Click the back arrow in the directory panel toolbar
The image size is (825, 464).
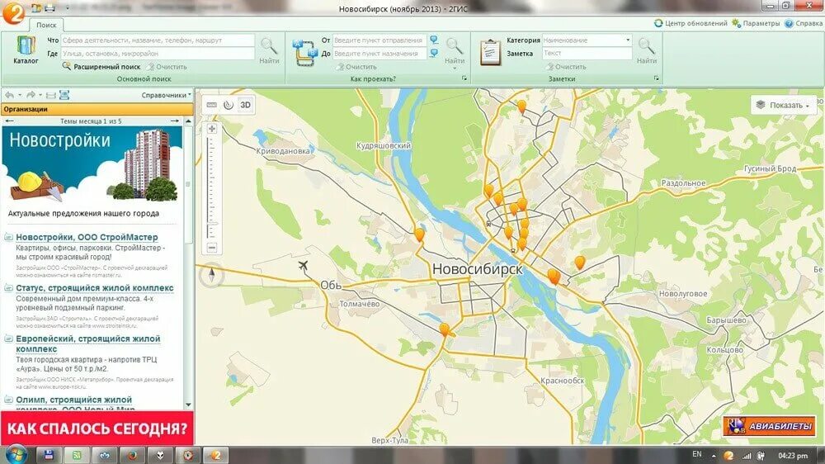click(x=10, y=95)
